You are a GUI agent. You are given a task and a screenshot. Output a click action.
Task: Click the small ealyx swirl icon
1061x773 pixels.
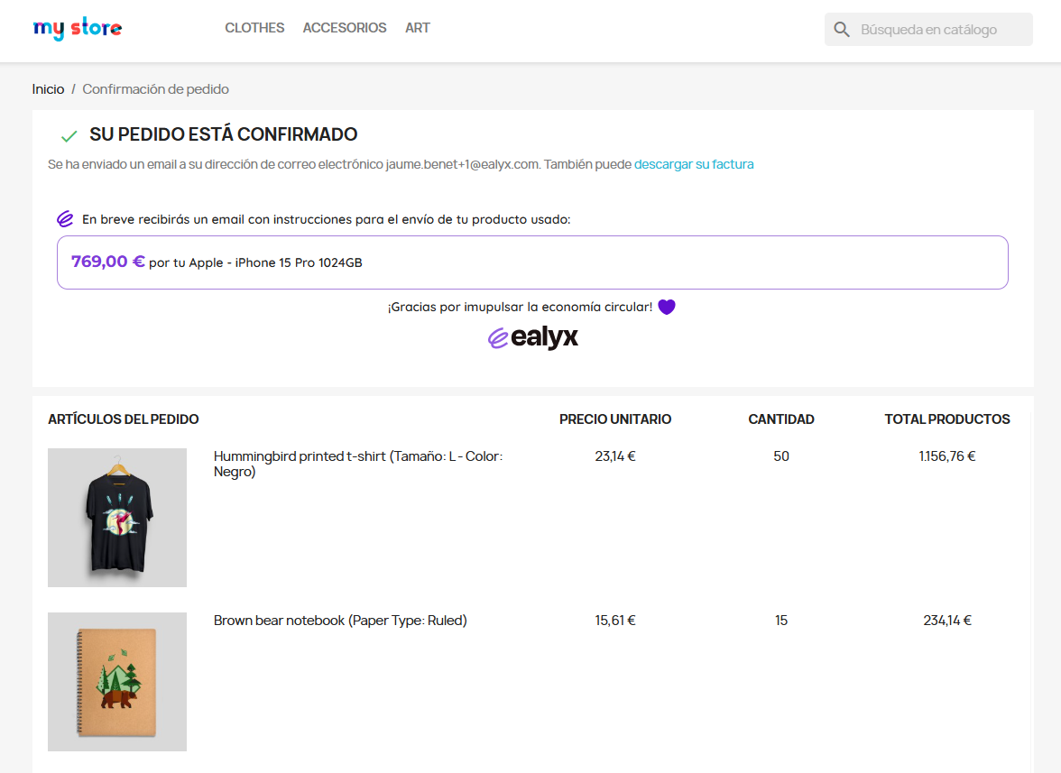65,219
